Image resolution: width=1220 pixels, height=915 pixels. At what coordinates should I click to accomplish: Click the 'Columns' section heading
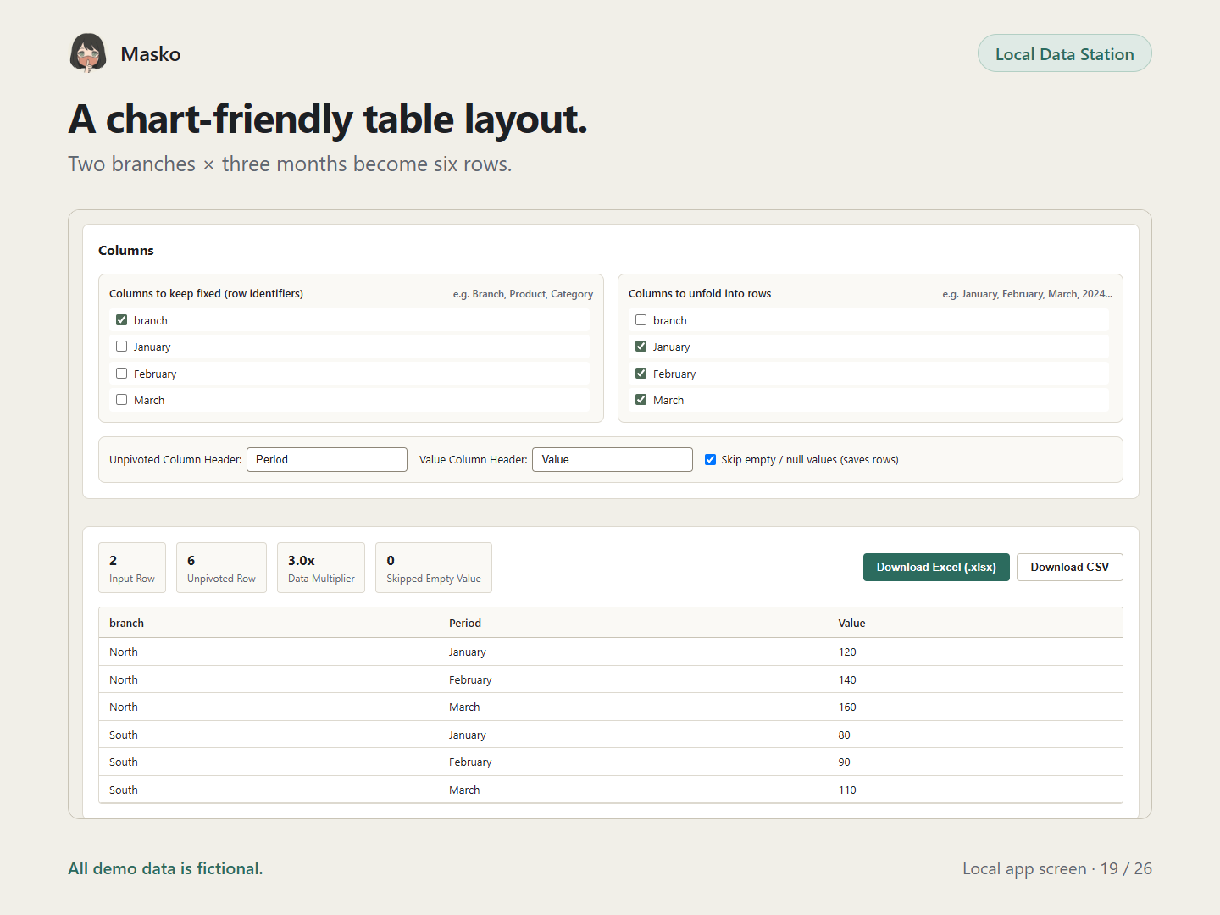126,250
